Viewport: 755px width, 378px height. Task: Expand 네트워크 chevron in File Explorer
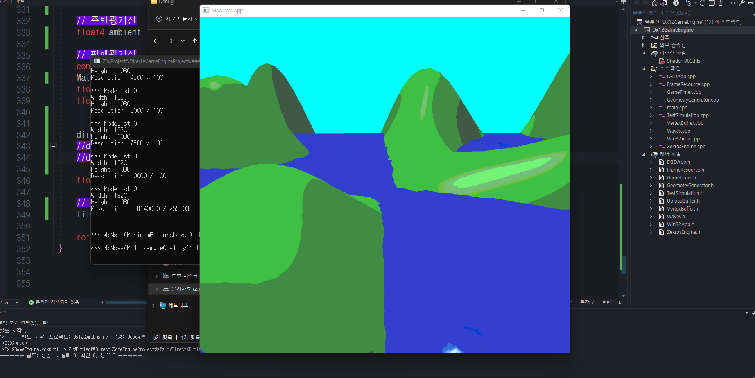[153, 306]
